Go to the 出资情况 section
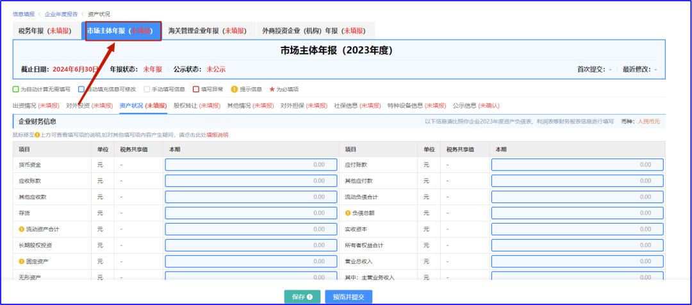 [x=36, y=106]
